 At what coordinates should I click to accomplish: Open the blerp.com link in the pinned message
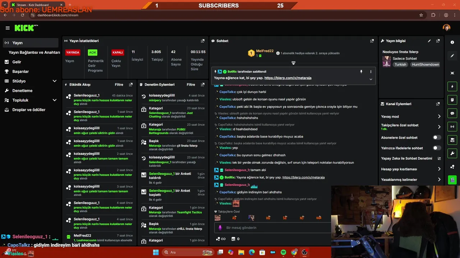pyautogui.click(x=288, y=78)
